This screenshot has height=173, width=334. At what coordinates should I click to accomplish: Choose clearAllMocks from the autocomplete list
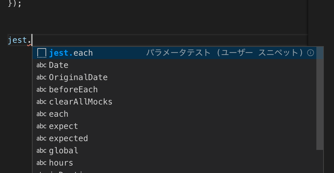coord(81,102)
